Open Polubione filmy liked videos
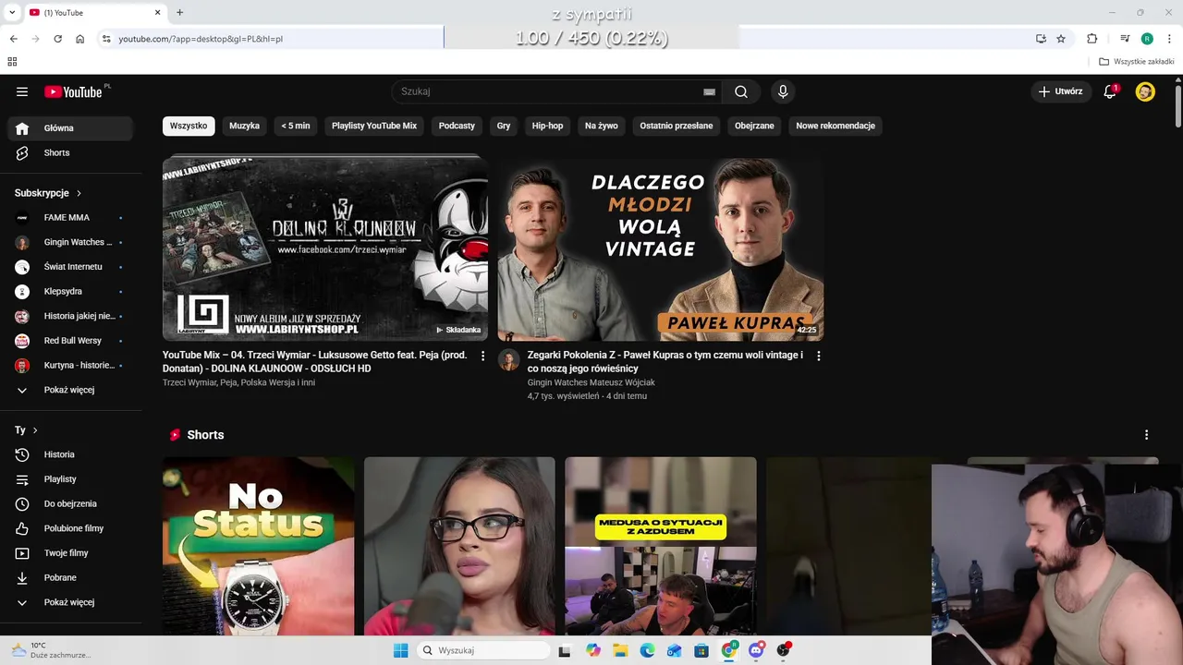This screenshot has width=1183, height=665. (70, 528)
